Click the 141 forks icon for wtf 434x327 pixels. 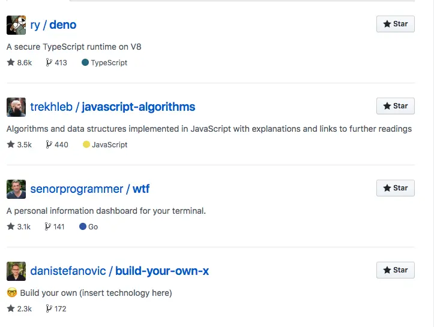click(x=48, y=226)
